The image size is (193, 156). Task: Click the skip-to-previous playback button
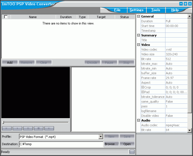7,128
